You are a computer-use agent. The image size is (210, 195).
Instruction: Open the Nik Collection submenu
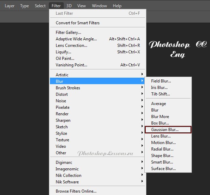coord(68,175)
